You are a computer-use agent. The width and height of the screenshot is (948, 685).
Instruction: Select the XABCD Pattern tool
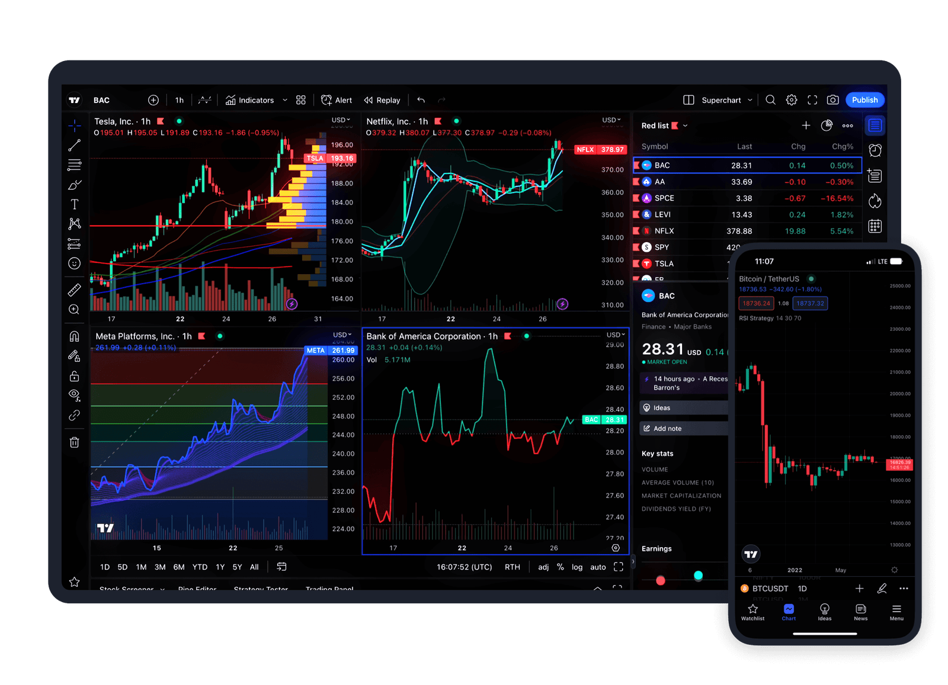tap(74, 223)
